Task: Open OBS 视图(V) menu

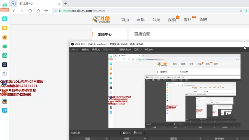Action: 96,49
